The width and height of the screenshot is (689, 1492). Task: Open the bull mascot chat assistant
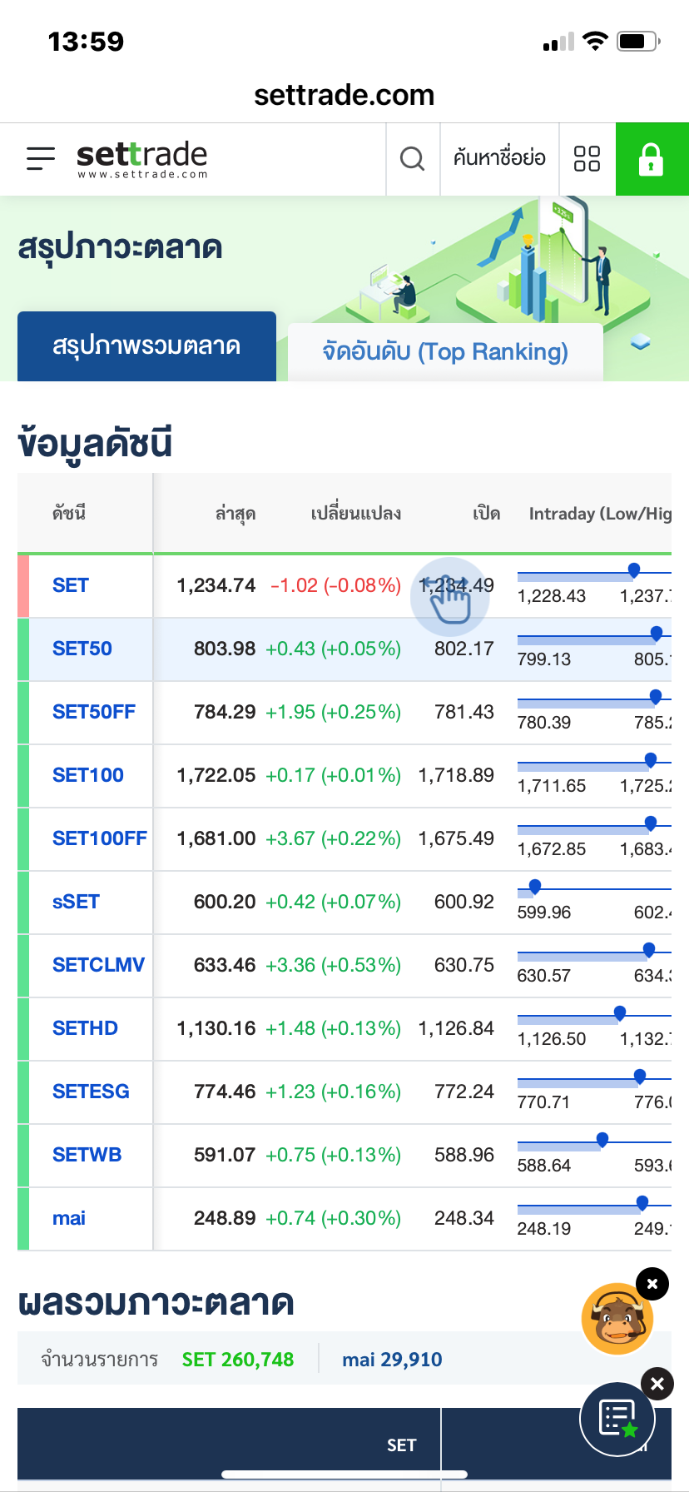pos(617,1318)
